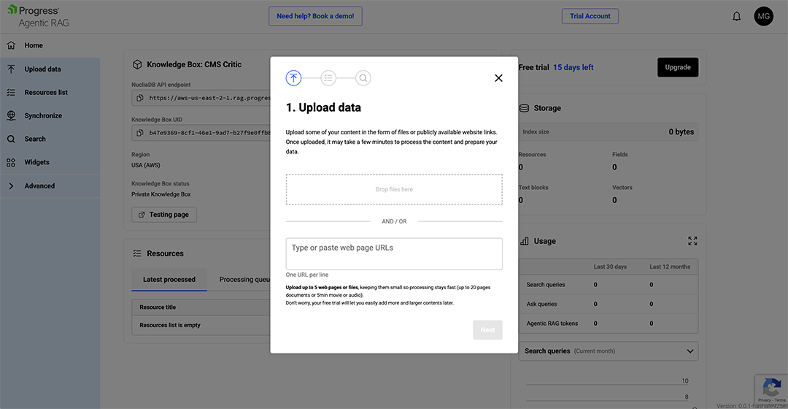Close the Upload data dialog

click(x=498, y=78)
